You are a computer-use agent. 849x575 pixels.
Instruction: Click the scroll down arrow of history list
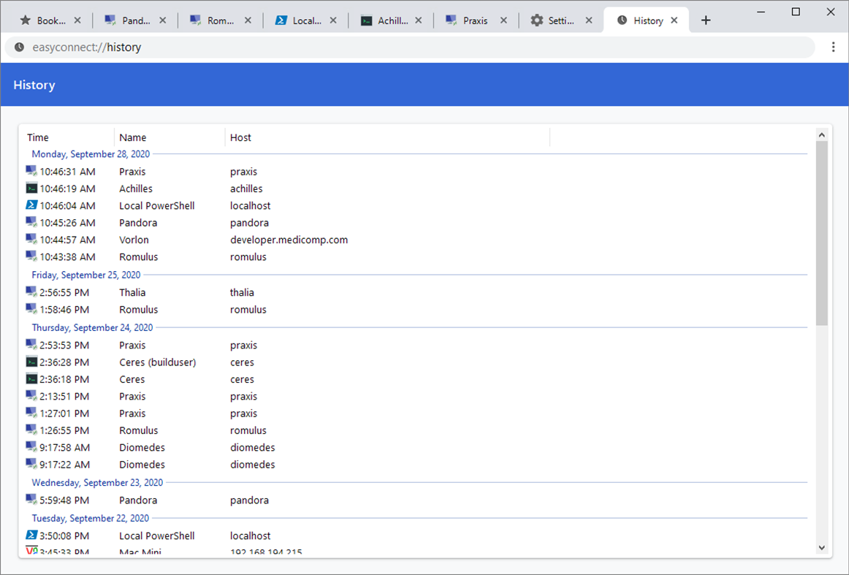click(822, 547)
